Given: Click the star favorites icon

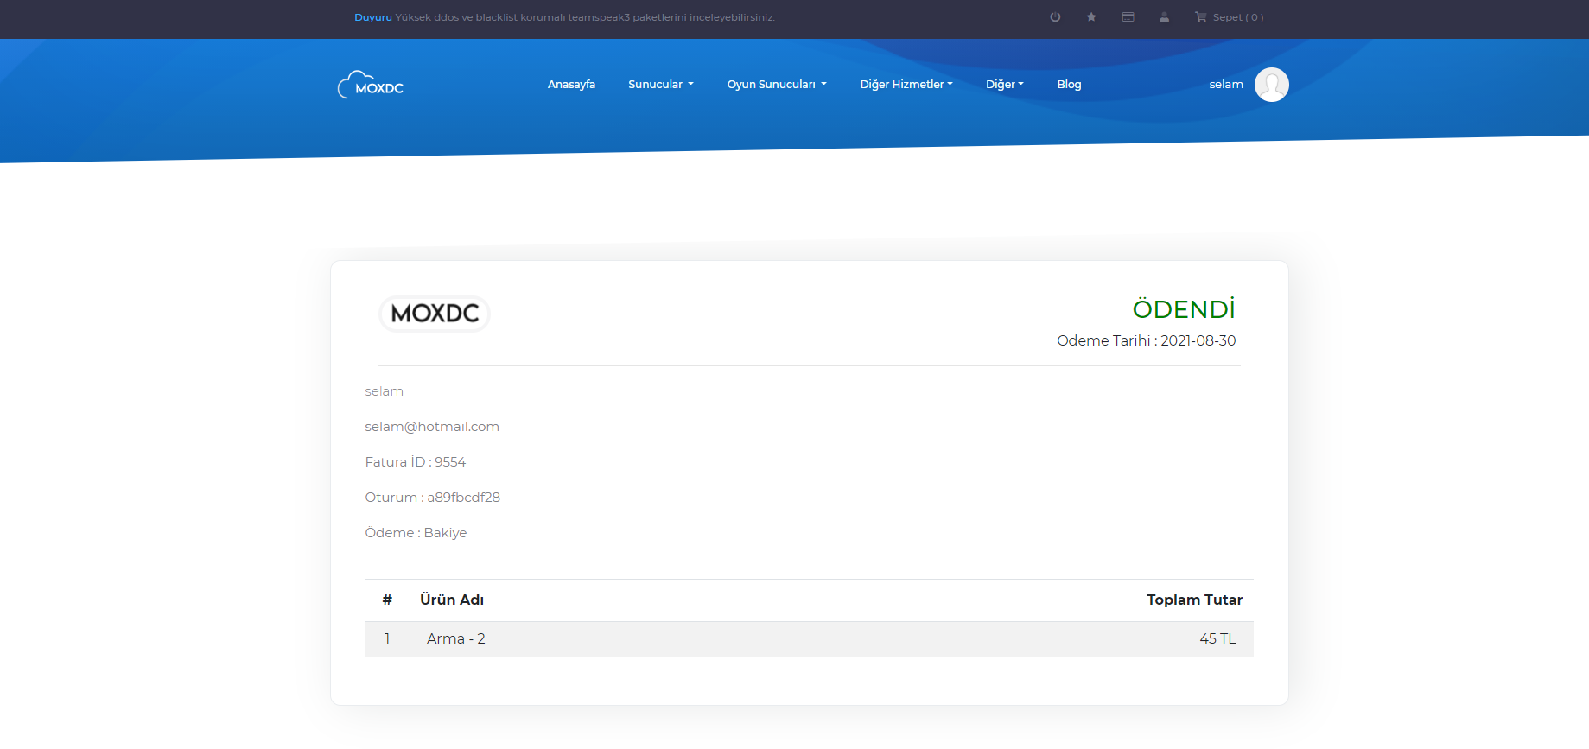Looking at the screenshot, I should pos(1091,17).
